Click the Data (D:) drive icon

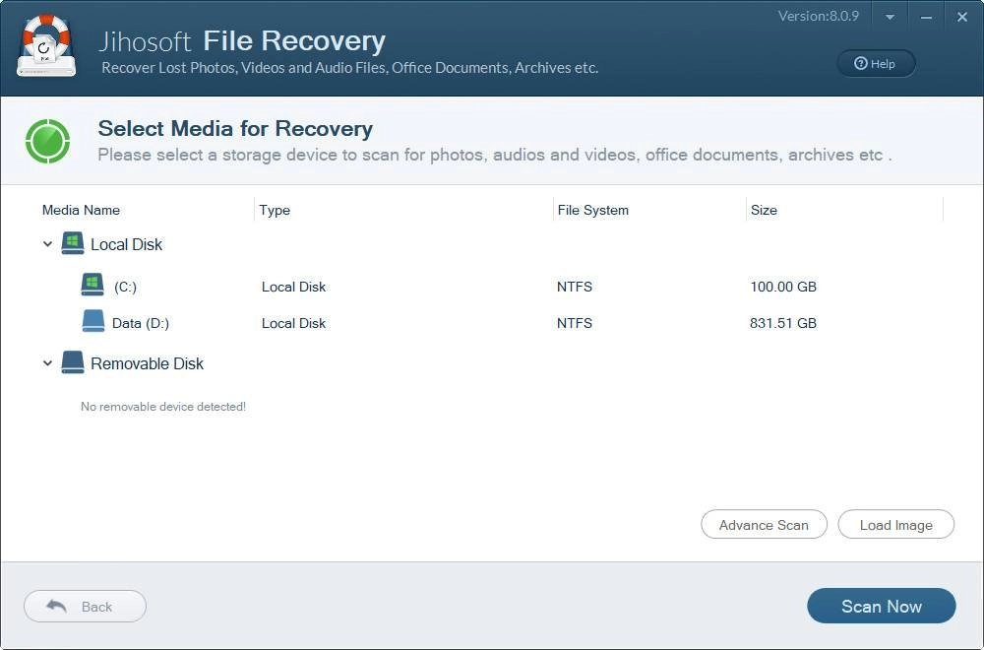tap(93, 321)
